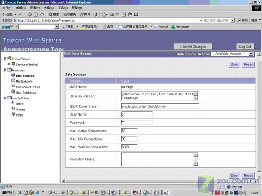
Task: Click the Refresh page icon
Action: [x=36, y=14]
